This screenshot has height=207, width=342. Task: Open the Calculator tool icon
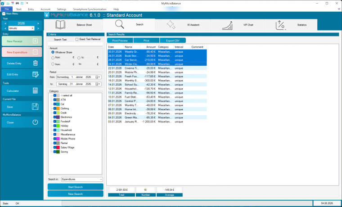[x=36, y=91]
